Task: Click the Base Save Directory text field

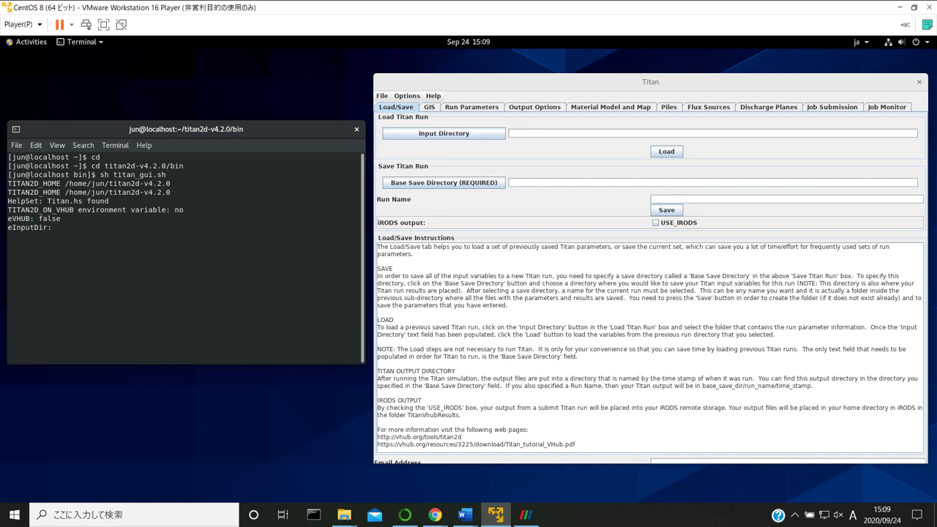Action: pyautogui.click(x=713, y=182)
